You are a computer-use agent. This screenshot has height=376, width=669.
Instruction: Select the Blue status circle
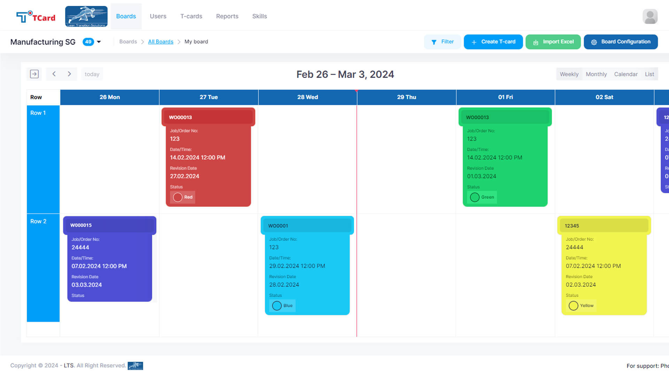(277, 306)
